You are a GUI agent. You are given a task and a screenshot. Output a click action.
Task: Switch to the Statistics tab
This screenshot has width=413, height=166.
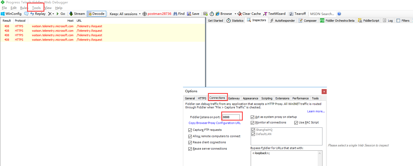click(235, 21)
